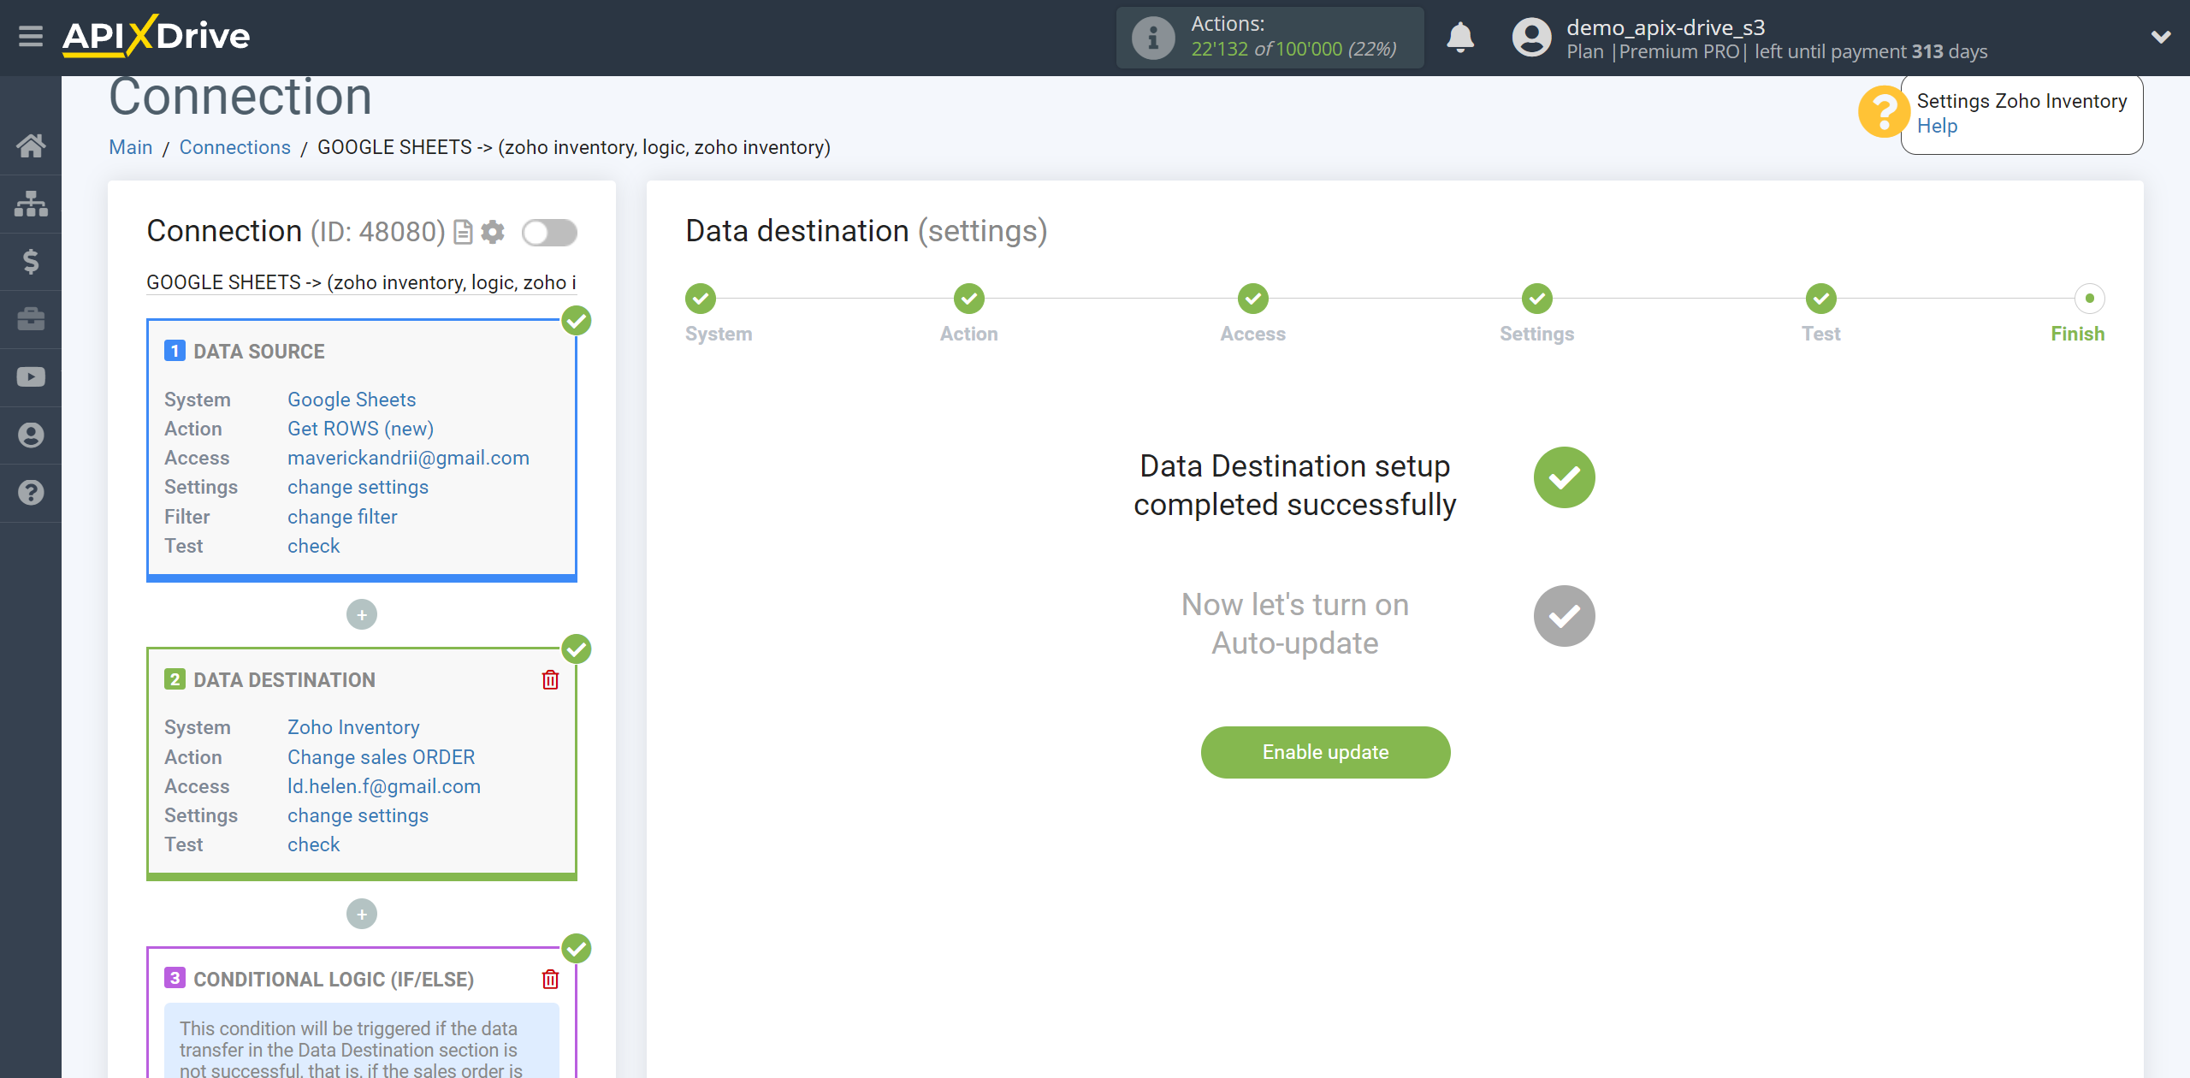The height and width of the screenshot is (1078, 2190).
Task: Open ld.helen.f@gmail.com access
Action: 384,786
